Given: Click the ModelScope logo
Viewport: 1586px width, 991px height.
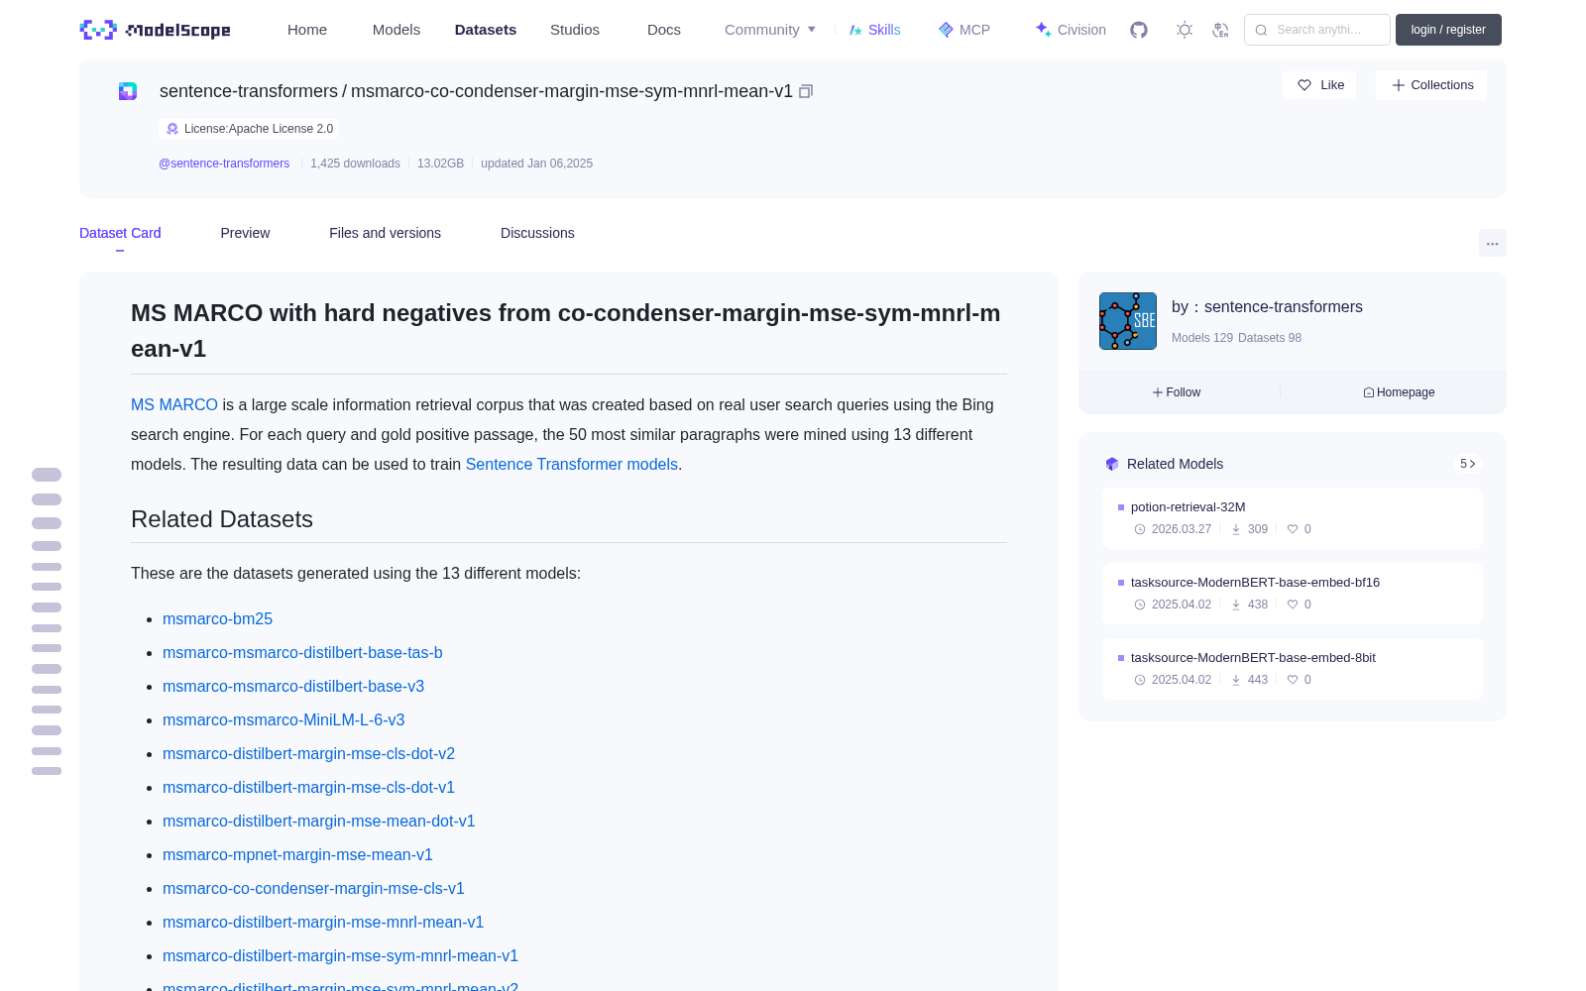Looking at the screenshot, I should 155,30.
